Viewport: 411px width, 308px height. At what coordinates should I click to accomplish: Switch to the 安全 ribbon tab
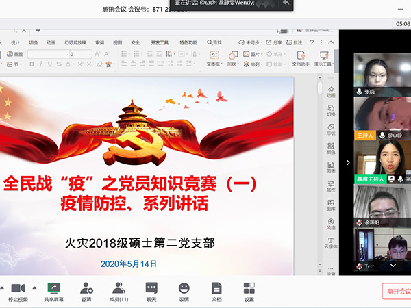[x=135, y=42]
